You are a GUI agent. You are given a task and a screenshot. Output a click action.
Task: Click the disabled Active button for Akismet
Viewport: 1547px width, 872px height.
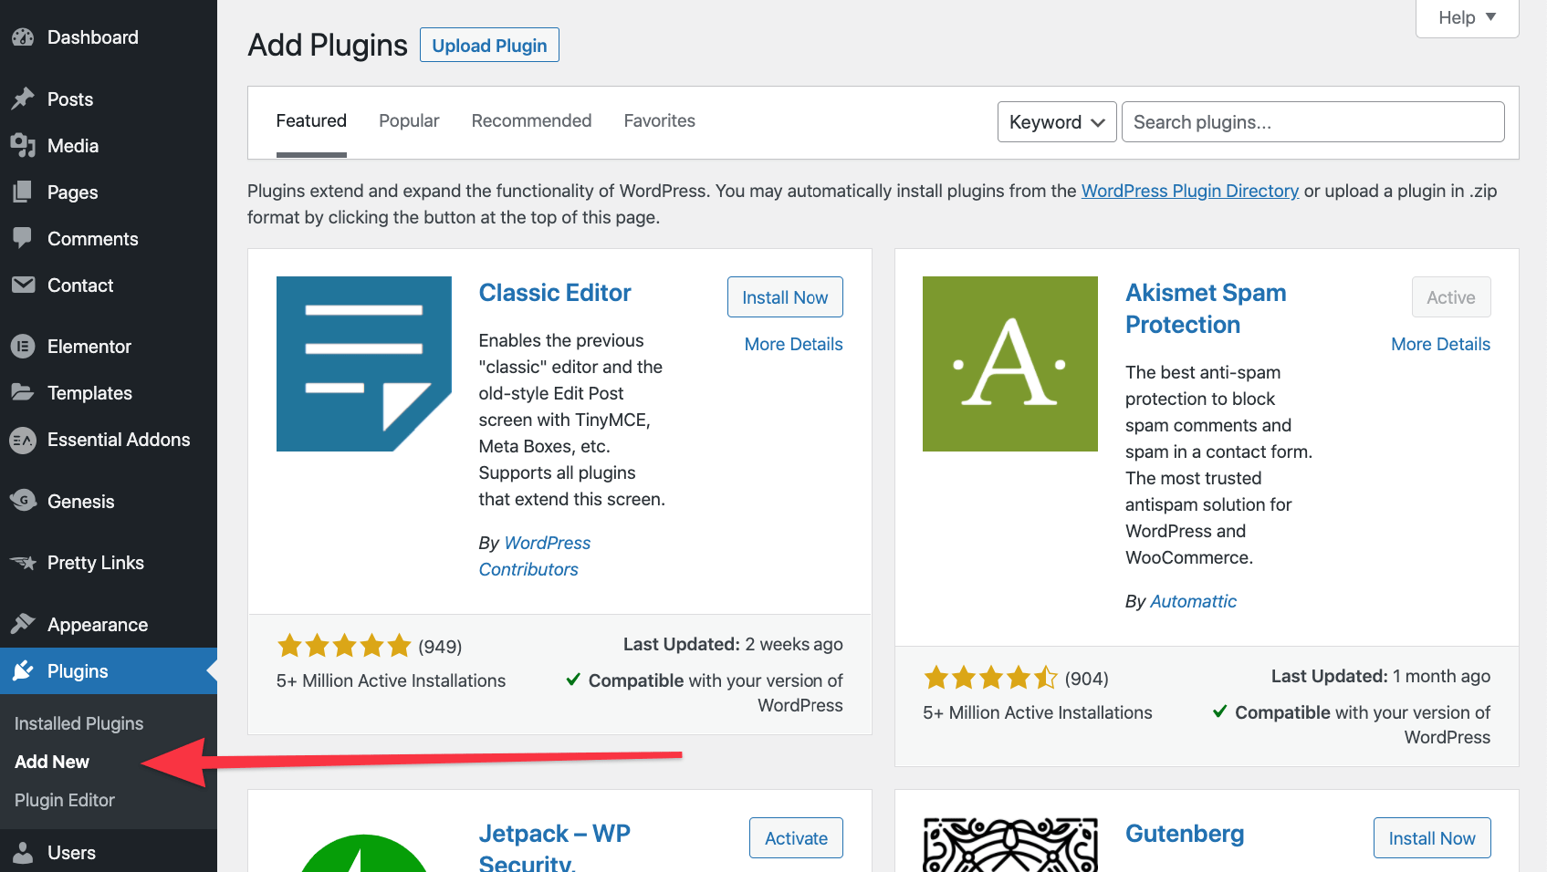(x=1451, y=297)
